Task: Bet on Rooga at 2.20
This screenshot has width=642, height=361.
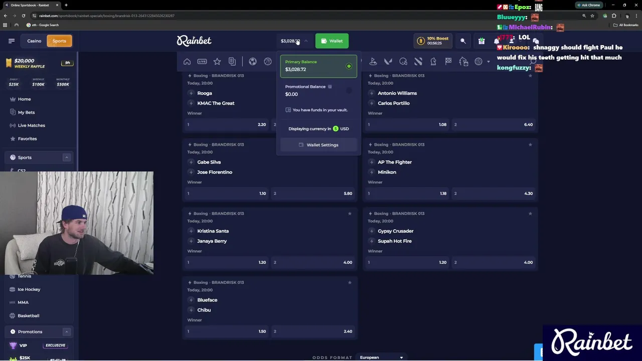Action: 227,124
